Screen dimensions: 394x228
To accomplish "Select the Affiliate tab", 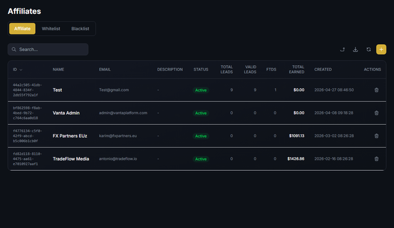I will click(x=22, y=29).
